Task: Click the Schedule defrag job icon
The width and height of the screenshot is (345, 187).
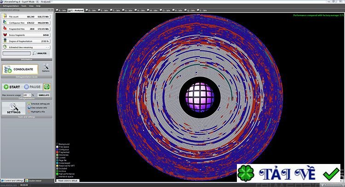Action: point(29,104)
